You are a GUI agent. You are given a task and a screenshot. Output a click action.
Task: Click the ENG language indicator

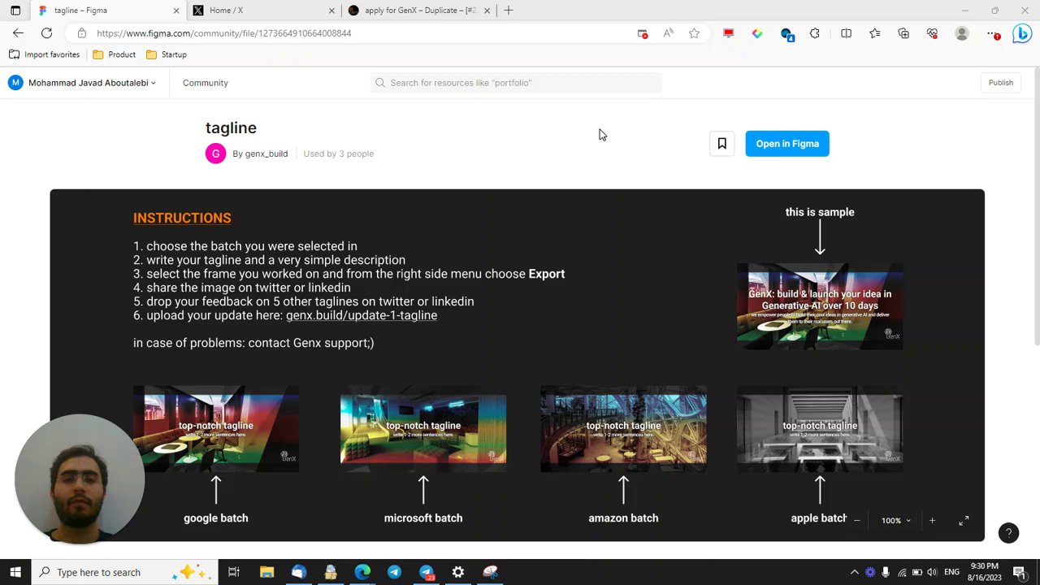951,572
